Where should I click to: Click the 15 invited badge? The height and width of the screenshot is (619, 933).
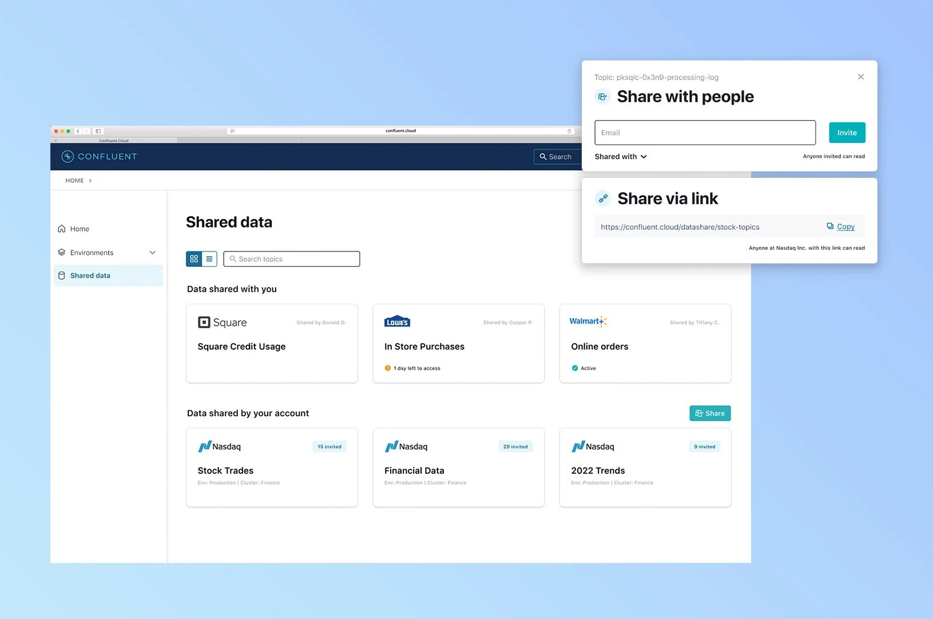tap(329, 446)
